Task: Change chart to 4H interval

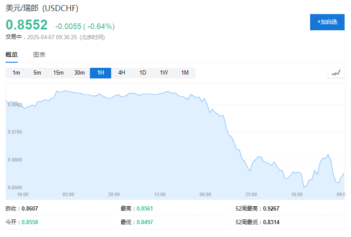Action: [121, 73]
